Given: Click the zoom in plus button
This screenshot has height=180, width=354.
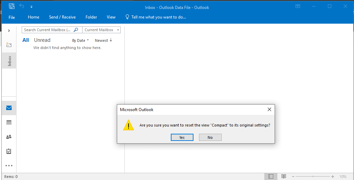Looking at the screenshot, I should coord(333,177).
